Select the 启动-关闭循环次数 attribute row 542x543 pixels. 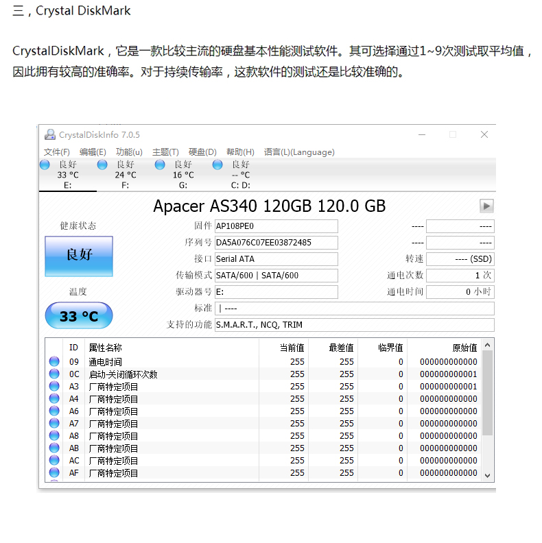click(263, 374)
